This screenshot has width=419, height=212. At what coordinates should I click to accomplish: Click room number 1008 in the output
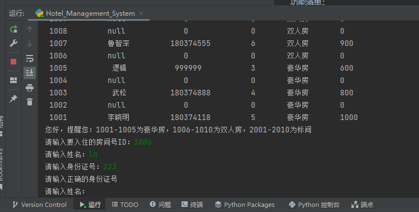(58, 31)
